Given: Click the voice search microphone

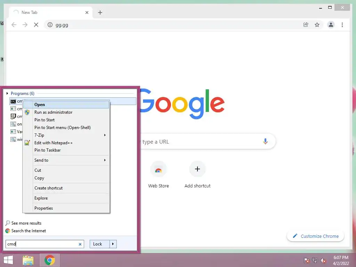Looking at the screenshot, I should [x=265, y=141].
